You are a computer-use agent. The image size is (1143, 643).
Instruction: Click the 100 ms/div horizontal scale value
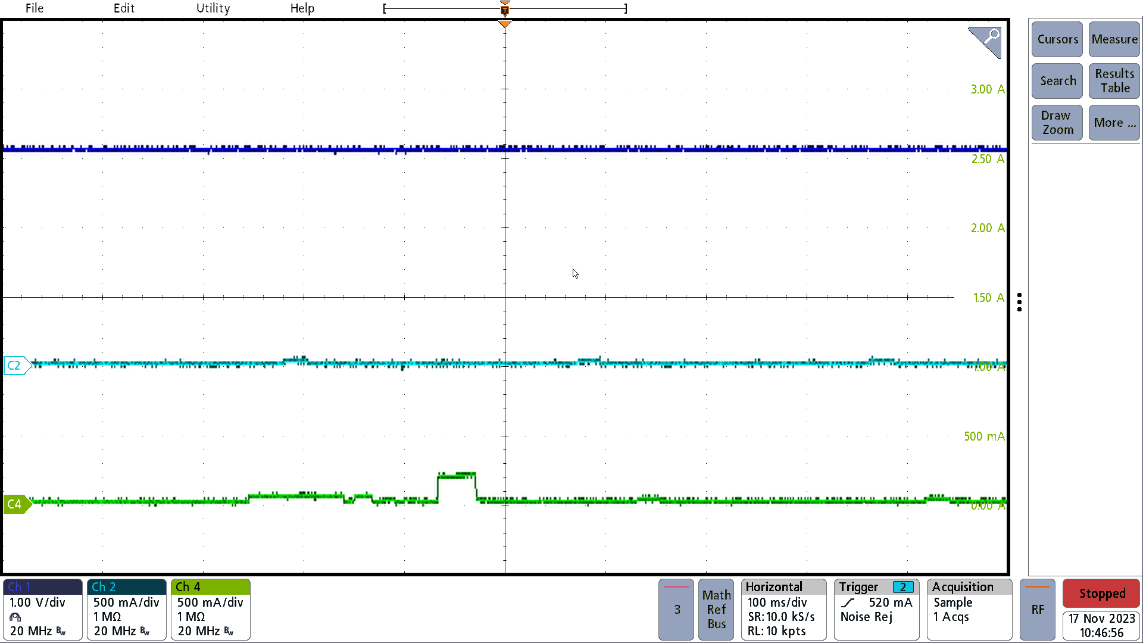tap(777, 603)
